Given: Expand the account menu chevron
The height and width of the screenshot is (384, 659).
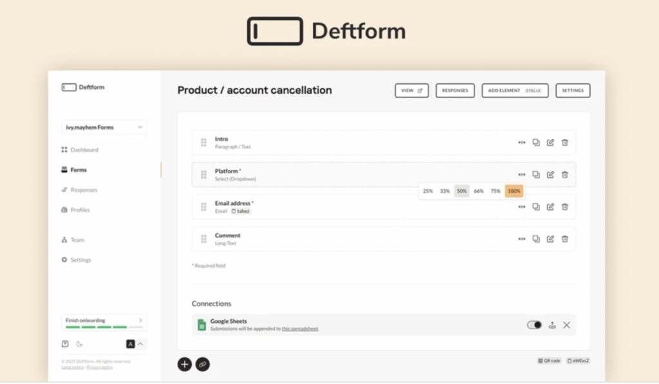Looking at the screenshot, I should (141, 344).
